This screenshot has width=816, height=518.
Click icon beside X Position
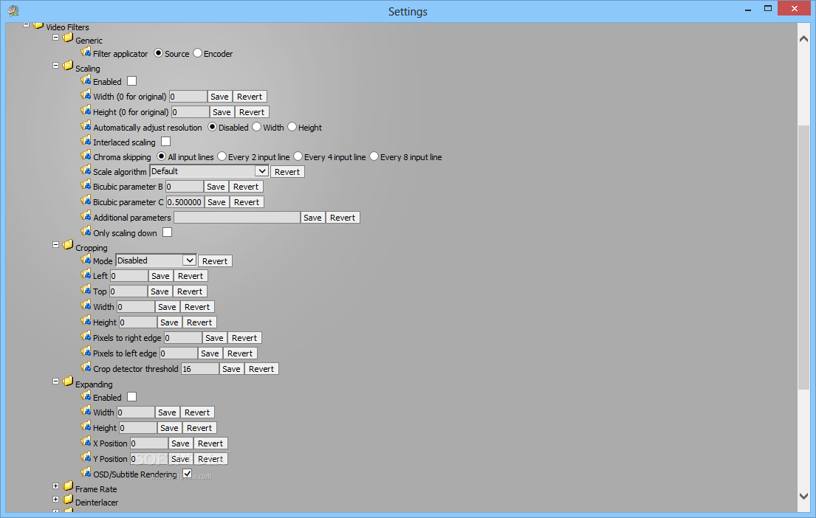click(86, 441)
